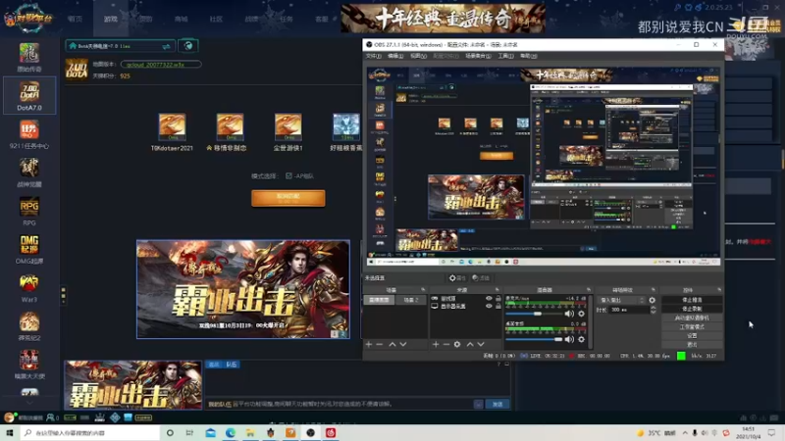
Task: Open Task View on the taskbar
Action: point(189,433)
